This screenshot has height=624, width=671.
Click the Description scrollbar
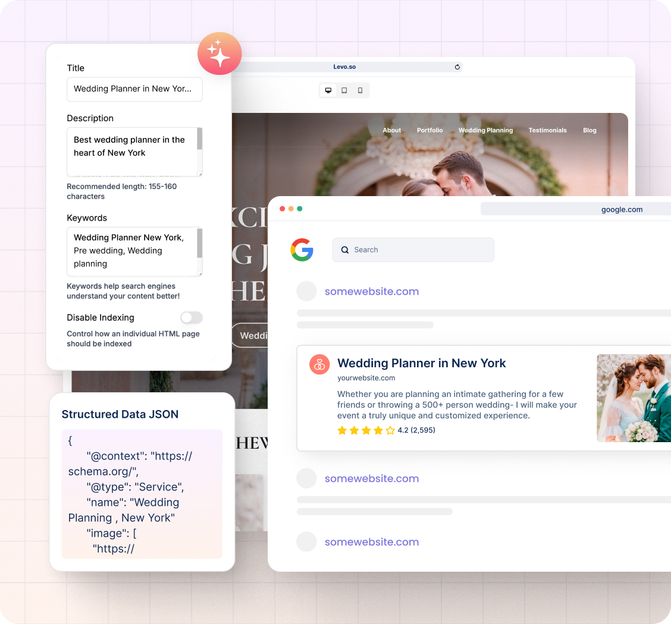tap(200, 139)
